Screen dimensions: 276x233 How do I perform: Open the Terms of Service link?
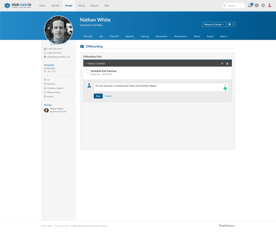point(61,226)
